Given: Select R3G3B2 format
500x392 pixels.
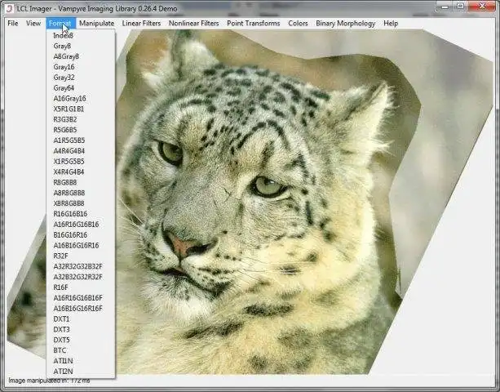Looking at the screenshot, I should point(81,119).
